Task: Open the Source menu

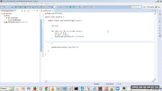Action: 11,4
